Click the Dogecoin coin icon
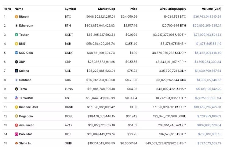The image size is (229, 152). (x=16, y=116)
